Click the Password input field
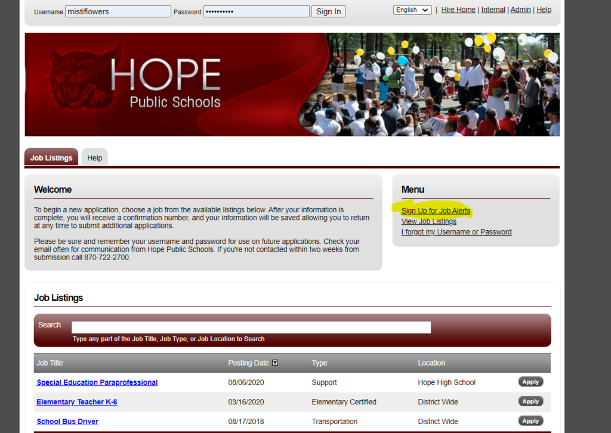The width and height of the screenshot is (611, 433). pyautogui.click(x=257, y=12)
